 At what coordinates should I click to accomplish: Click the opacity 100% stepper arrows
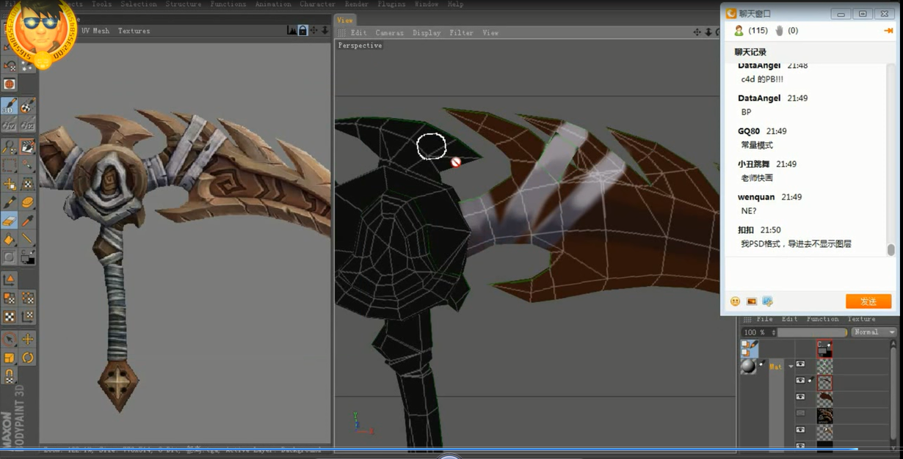(x=773, y=332)
